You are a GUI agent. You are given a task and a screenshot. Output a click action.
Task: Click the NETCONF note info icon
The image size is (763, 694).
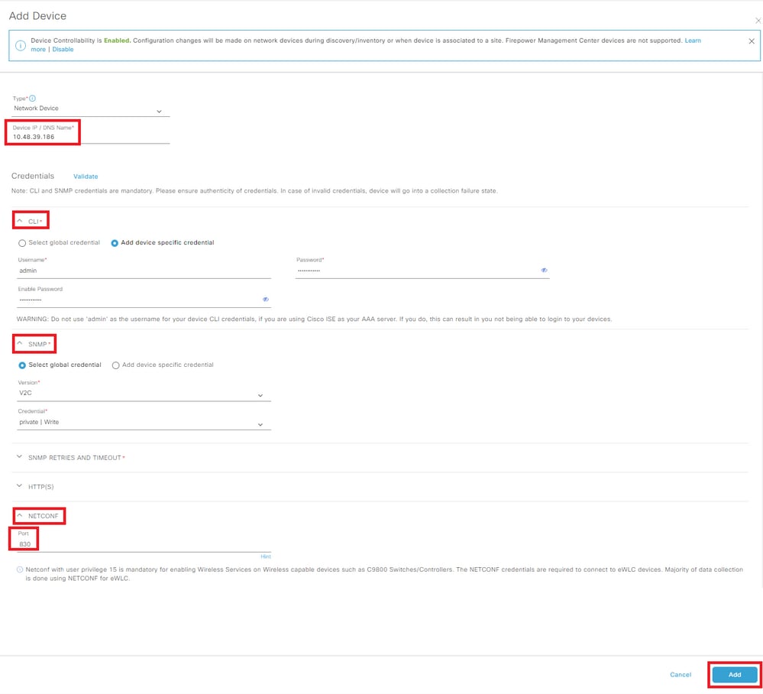20,569
